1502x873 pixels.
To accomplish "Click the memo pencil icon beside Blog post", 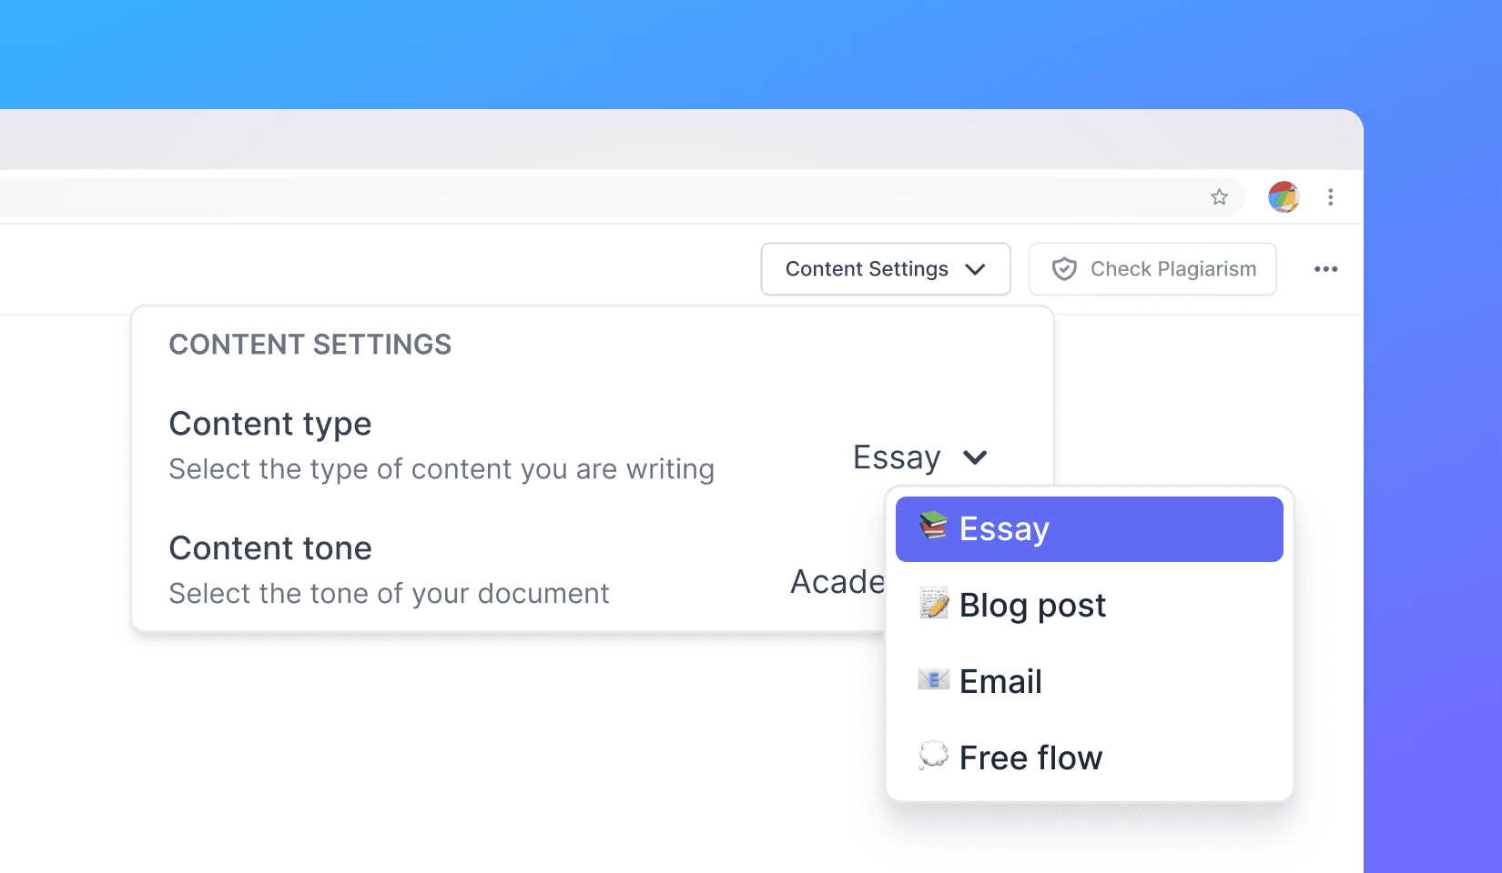I will (933, 604).
